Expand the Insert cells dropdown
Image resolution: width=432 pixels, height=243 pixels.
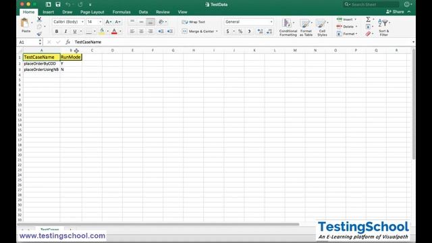(x=356, y=20)
